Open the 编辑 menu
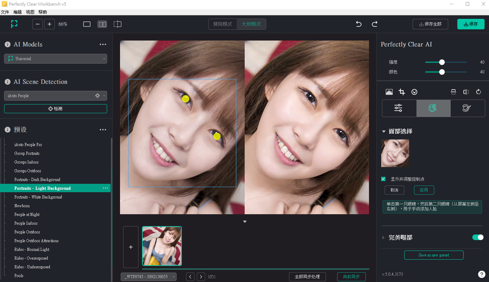Screen dimensions: 489x282 [x=18, y=12]
